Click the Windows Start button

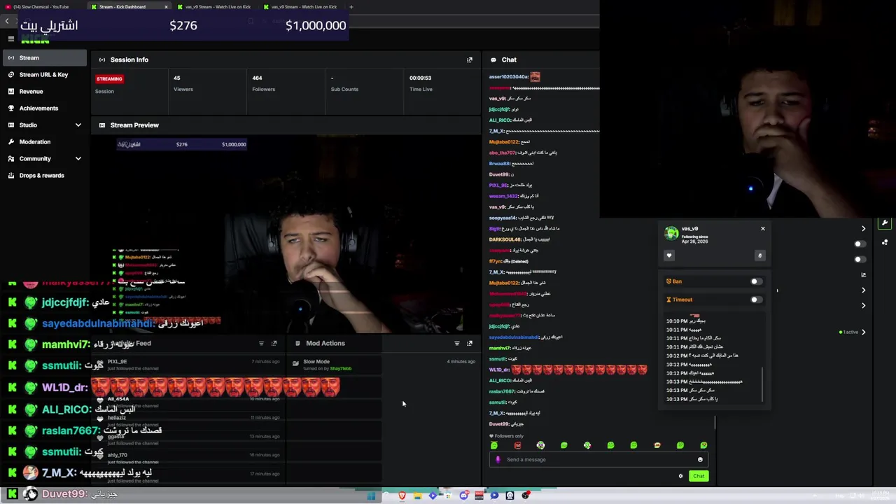pyautogui.click(x=372, y=496)
